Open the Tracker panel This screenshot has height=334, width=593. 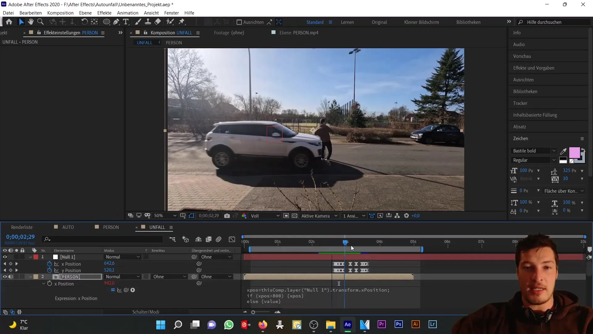point(520,103)
